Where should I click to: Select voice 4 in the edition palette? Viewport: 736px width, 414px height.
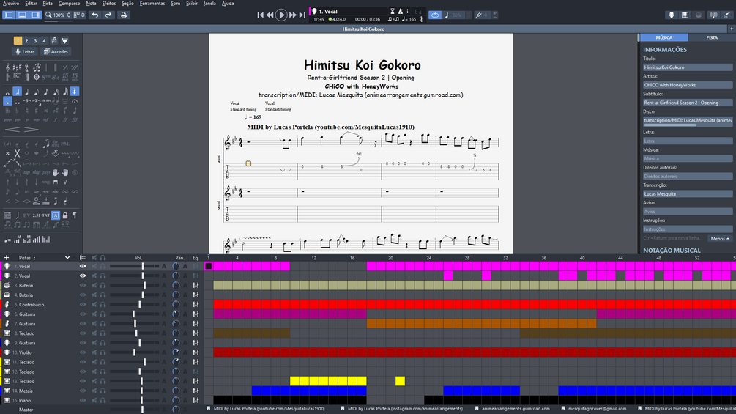pos(44,41)
